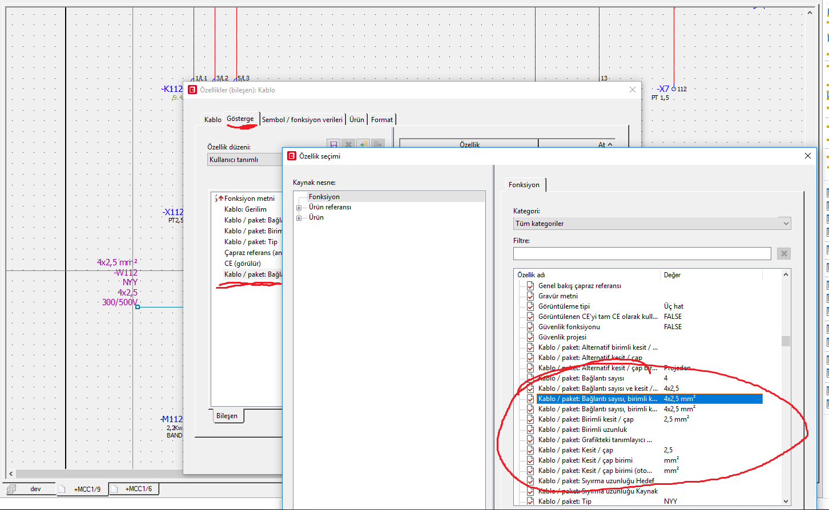The image size is (829, 510).
Task: Click inside the Filtre input field
Action: [x=642, y=253]
